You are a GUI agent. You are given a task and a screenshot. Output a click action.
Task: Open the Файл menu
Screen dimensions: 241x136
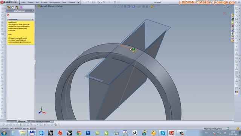23,2
